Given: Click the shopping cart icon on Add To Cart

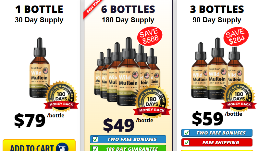Looking at the screenshot, I should pyautogui.click(x=62, y=147).
